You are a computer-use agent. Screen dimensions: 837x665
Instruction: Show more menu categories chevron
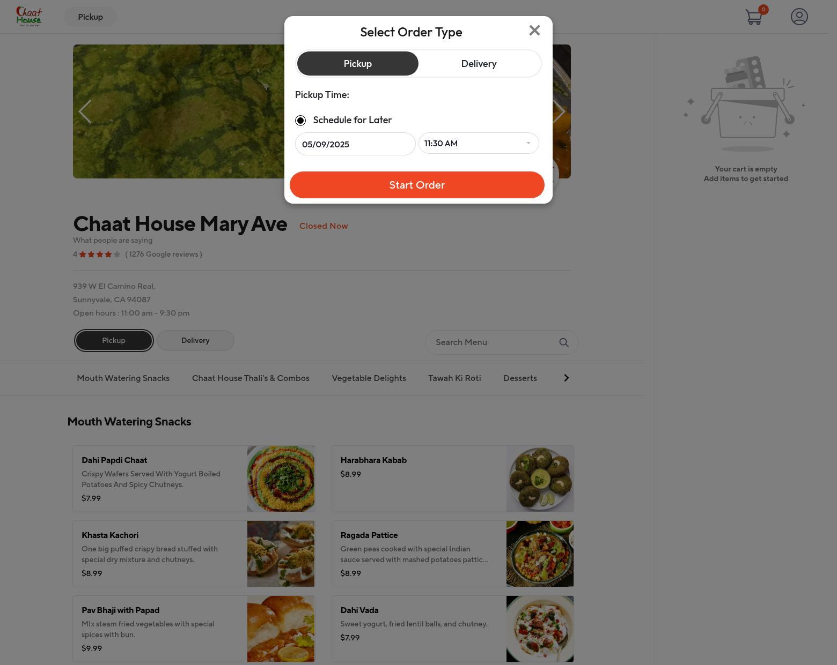click(x=566, y=378)
